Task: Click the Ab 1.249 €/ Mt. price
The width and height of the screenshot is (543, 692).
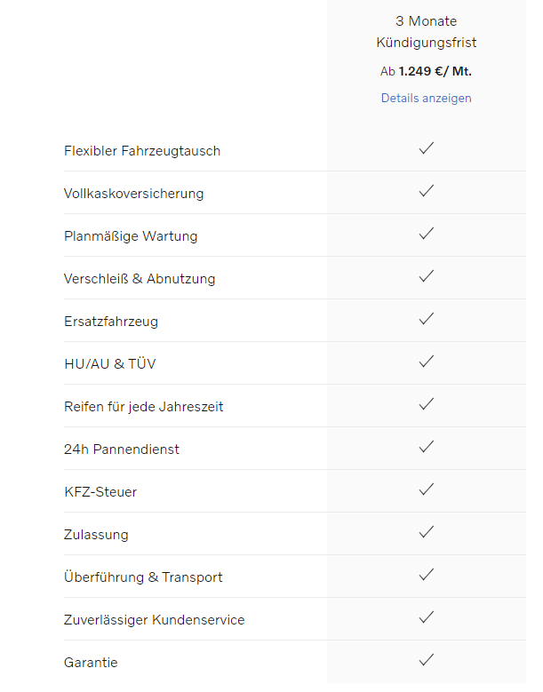Action: pyautogui.click(x=426, y=71)
